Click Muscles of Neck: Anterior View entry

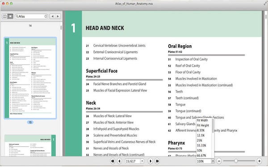pos(113,122)
